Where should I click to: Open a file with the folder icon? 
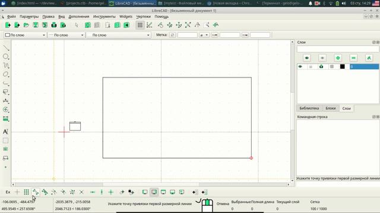26,25
